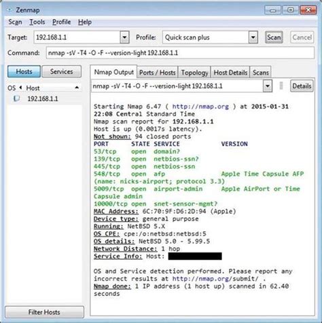Open the Profile dropdown arrow
The width and height of the screenshot is (322, 323).
tap(253, 37)
